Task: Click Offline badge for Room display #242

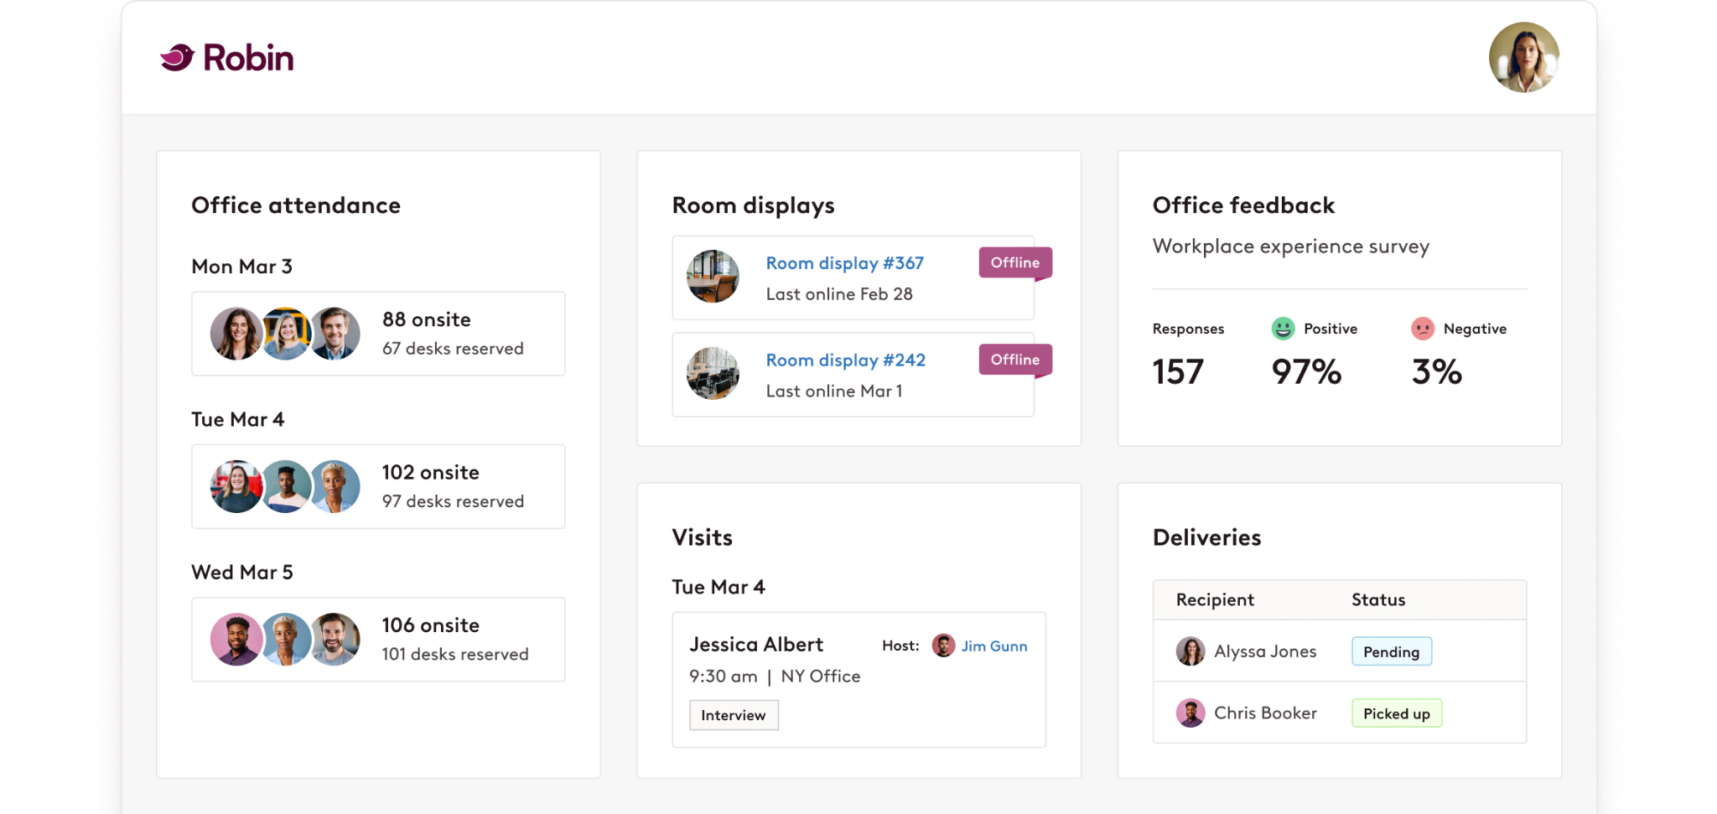Action: click(1014, 360)
